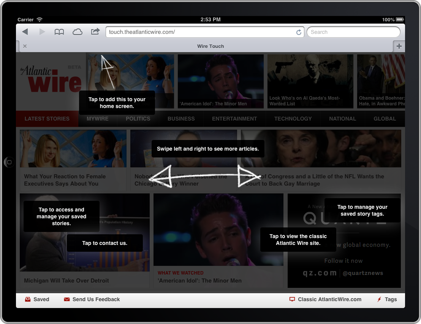Read 'Michigan Will Take Over Detroit'
The height and width of the screenshot is (324, 421).
(x=85, y=241)
